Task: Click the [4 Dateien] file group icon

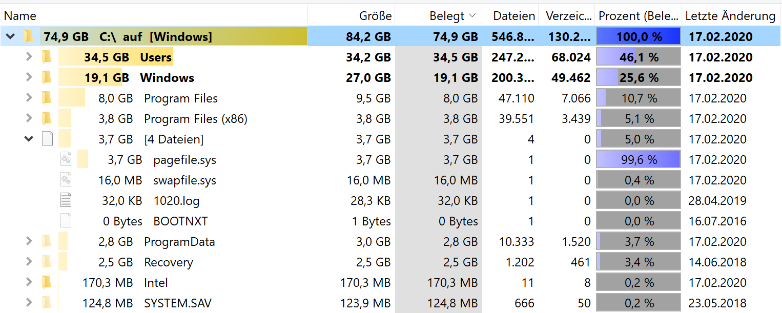Action: point(47,139)
